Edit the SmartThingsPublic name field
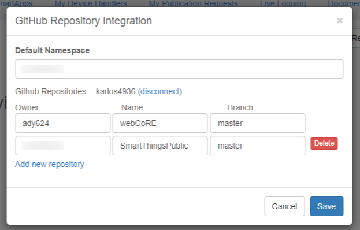This screenshot has width=360, height=230. coord(160,146)
